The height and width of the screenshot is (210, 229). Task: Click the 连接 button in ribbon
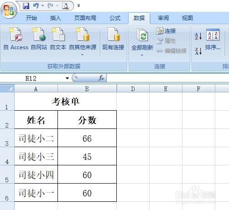(x=166, y=31)
